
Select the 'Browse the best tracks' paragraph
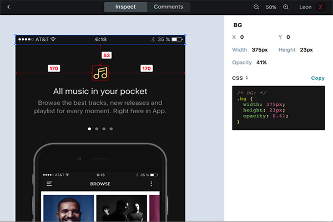[x=100, y=107]
